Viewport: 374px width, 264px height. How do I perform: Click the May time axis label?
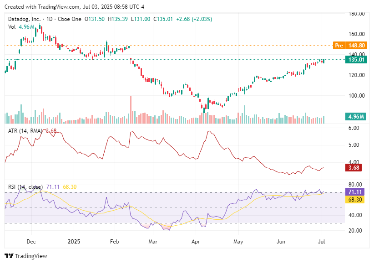[x=238, y=242]
